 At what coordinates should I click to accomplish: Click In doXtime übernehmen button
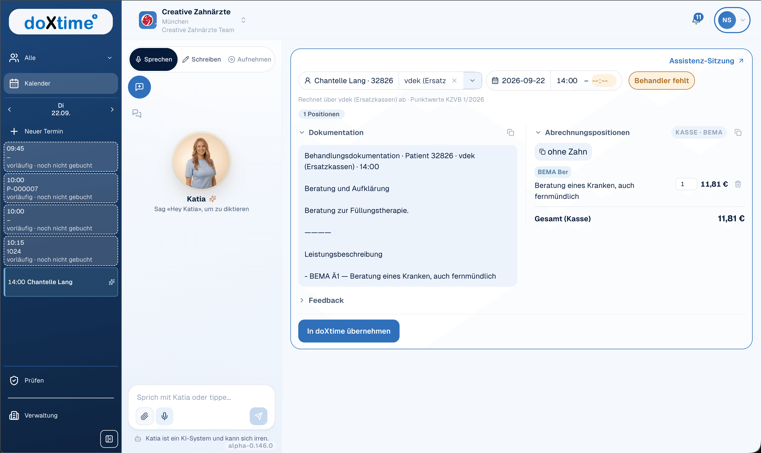tap(349, 331)
